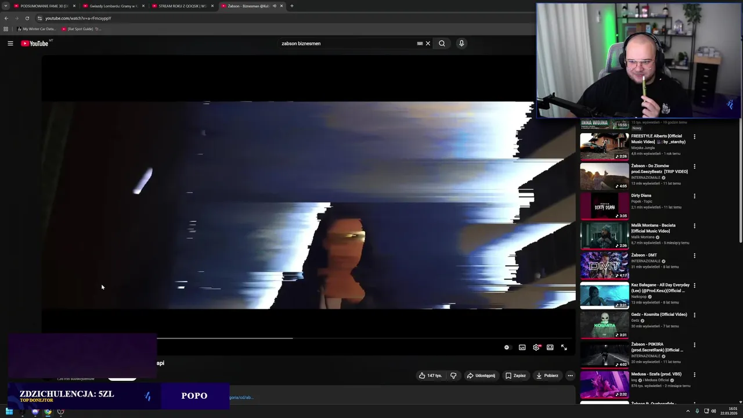The width and height of the screenshot is (743, 418).
Task: Open options for Żabson - DMT video
Action: (x=694, y=255)
